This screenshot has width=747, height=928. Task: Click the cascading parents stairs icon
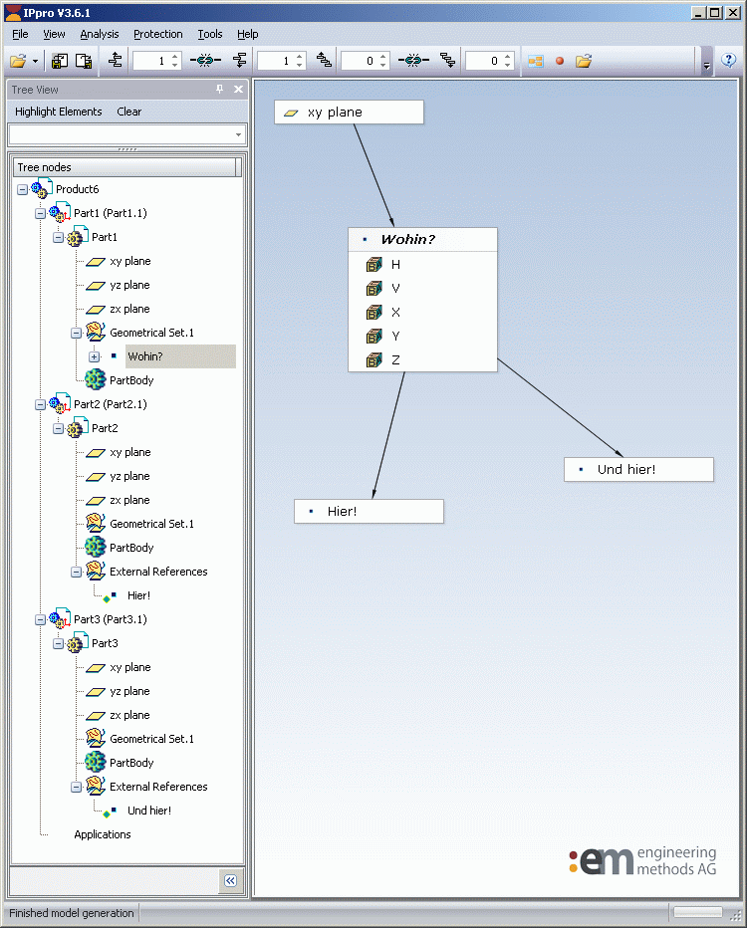coord(324,60)
